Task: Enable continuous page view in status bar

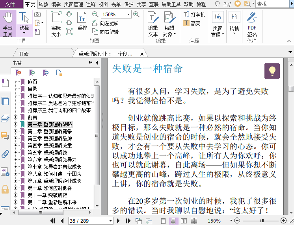Action: (173, 221)
